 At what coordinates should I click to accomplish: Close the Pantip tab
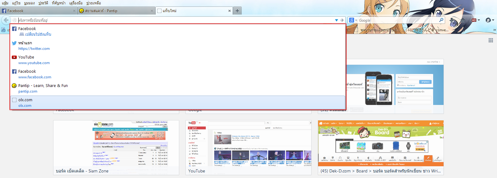152,11
